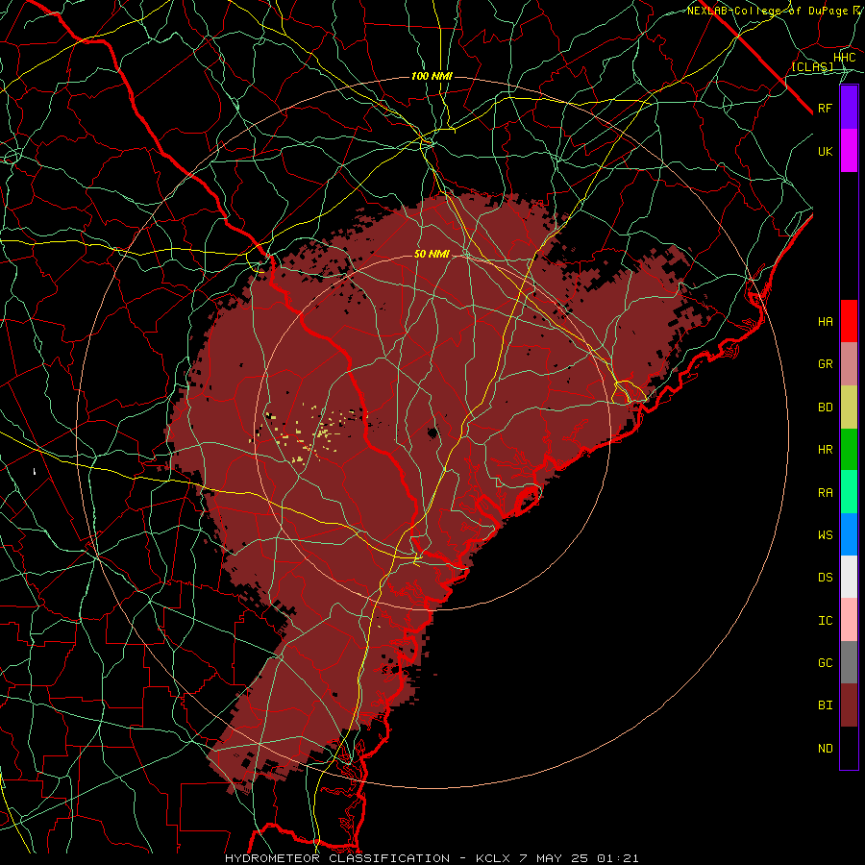Click the BD legend label
This screenshot has height=865, width=865.
pos(825,408)
